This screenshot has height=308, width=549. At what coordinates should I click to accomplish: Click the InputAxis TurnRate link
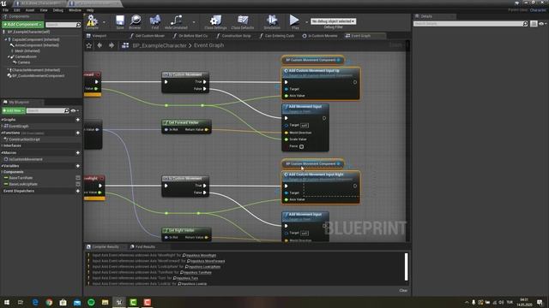196,272
